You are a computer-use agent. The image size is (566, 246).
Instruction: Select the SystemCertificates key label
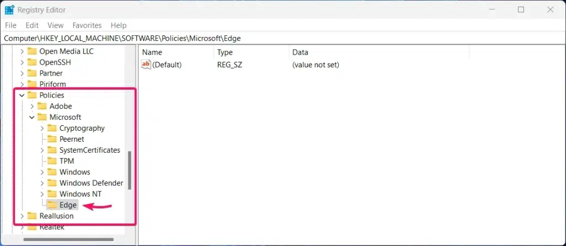pos(90,150)
